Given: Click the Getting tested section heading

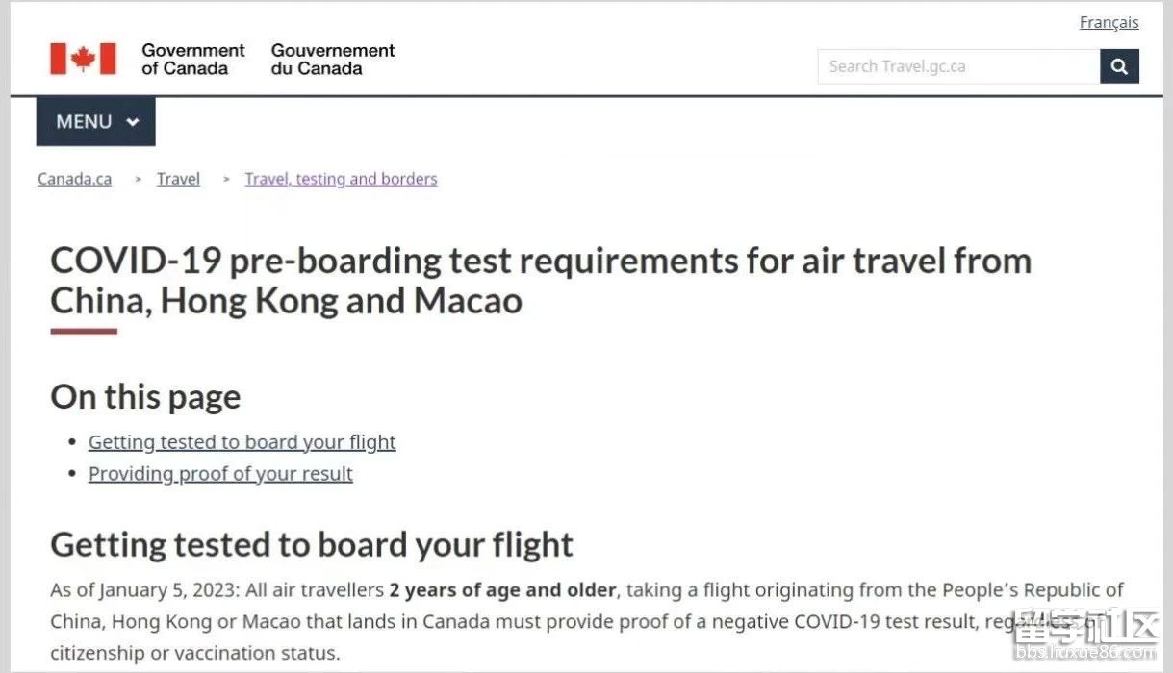Looking at the screenshot, I should 312,545.
